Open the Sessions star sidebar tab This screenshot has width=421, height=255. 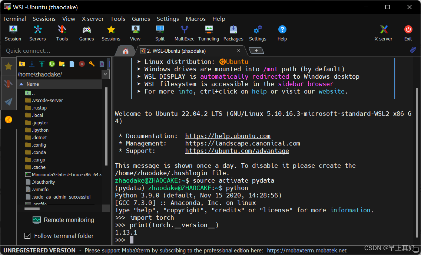point(9,66)
